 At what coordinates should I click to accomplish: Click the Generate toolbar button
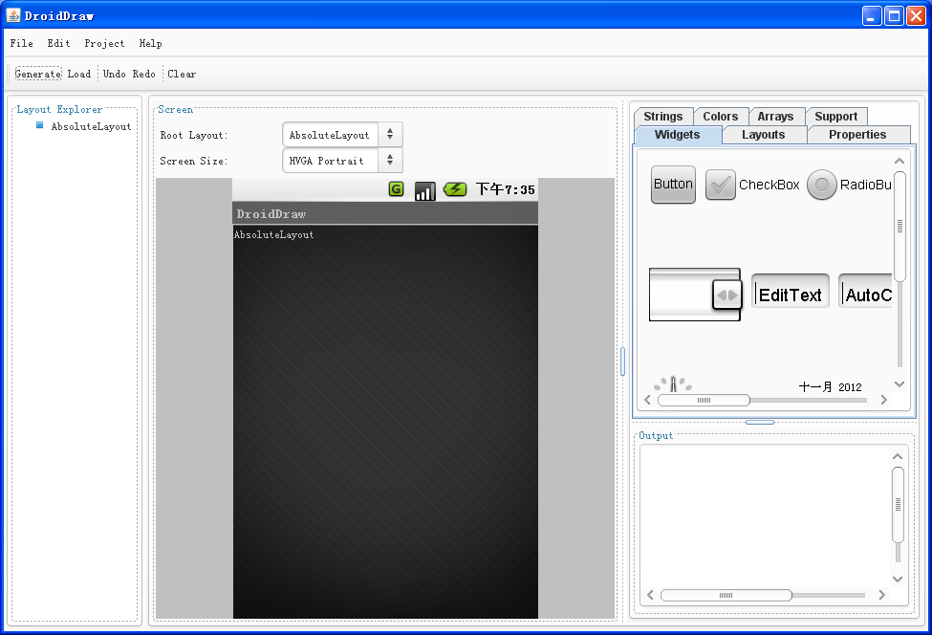(x=38, y=74)
